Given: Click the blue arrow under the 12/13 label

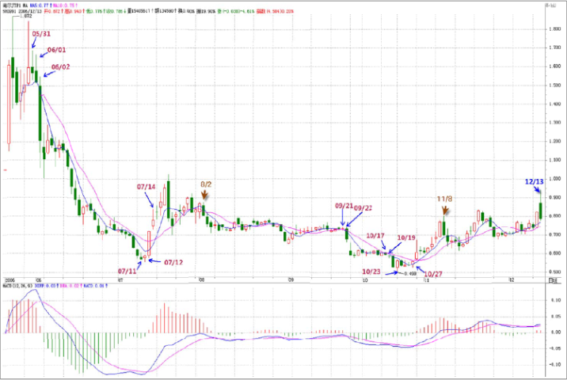Looking at the screenshot, I should pyautogui.click(x=538, y=192).
